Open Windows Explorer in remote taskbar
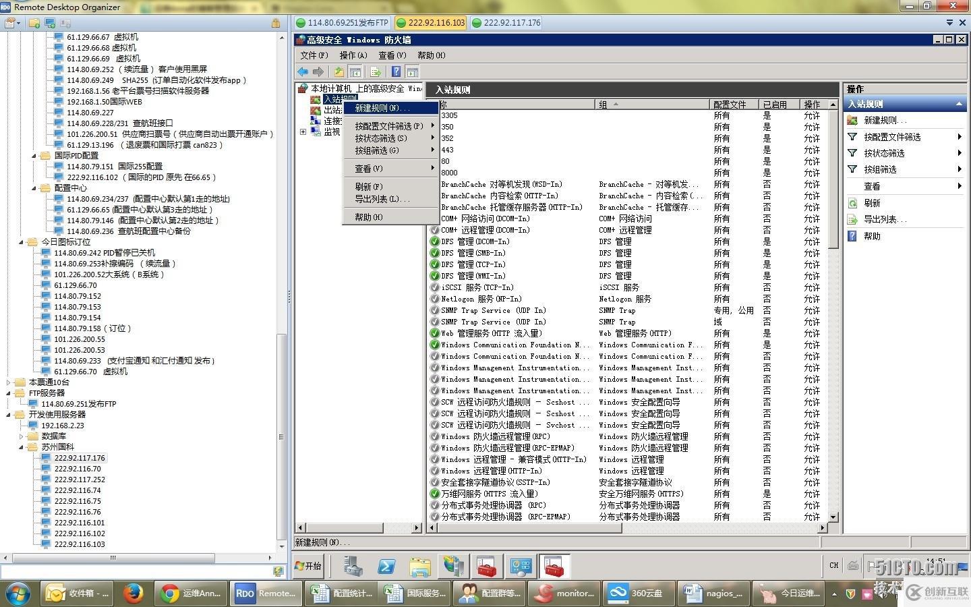Image resolution: width=971 pixels, height=607 pixels. [x=419, y=567]
